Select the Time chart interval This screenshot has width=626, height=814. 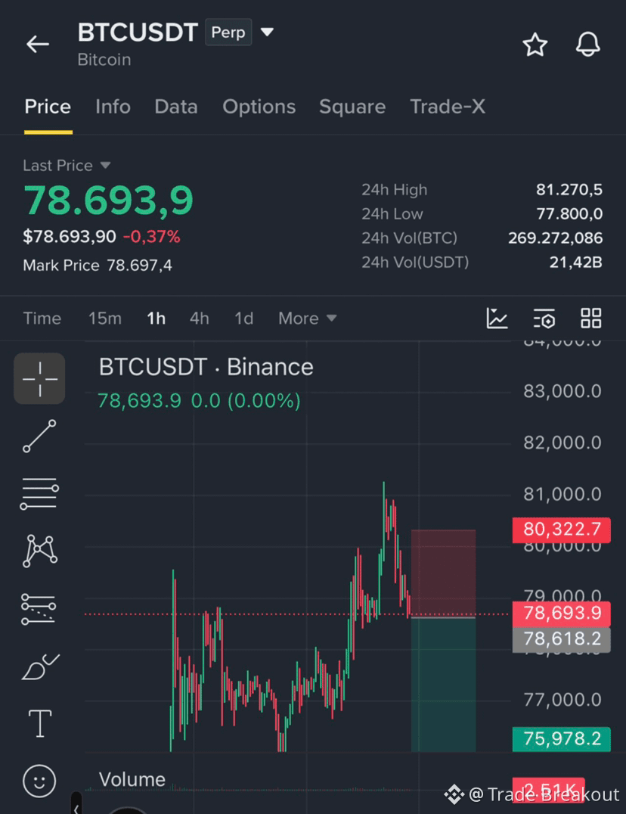click(x=42, y=318)
